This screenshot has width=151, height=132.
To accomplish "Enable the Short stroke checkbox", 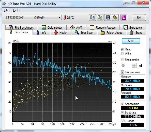I will (x=122, y=60).
